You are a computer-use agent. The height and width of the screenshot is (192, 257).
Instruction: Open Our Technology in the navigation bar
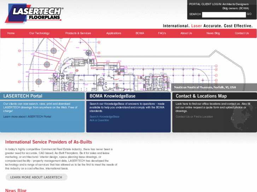click(39, 33)
